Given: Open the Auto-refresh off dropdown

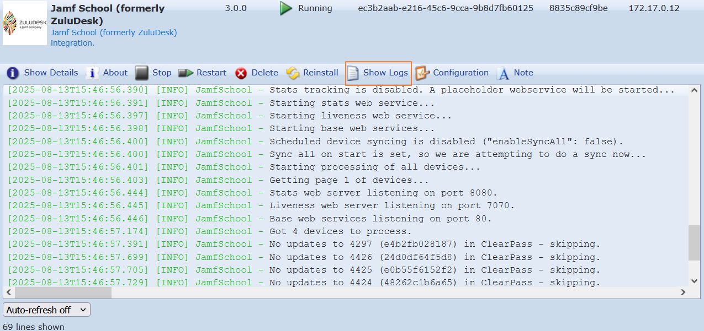Looking at the screenshot, I should point(47,310).
